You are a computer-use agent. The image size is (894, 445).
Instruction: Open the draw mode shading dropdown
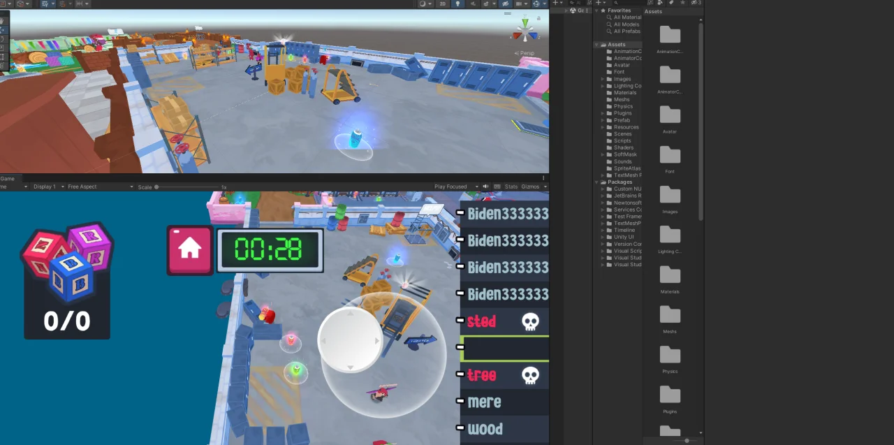425,3
